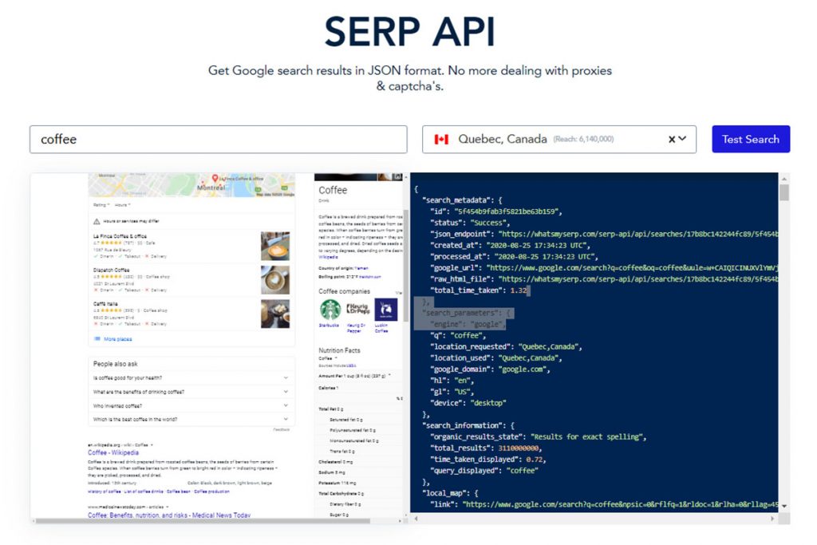This screenshot has width=817, height=545.
Task: Click the More places link
Action: (x=117, y=338)
